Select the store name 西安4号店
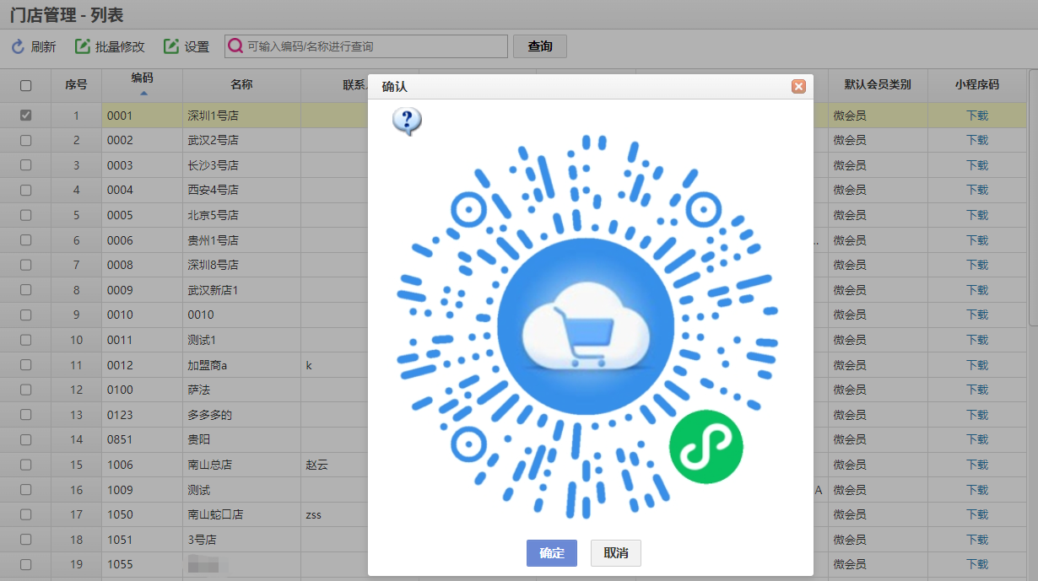The image size is (1038, 581). pos(213,190)
